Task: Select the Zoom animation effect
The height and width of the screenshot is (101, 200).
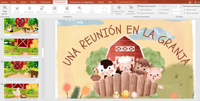Action: point(54,9)
